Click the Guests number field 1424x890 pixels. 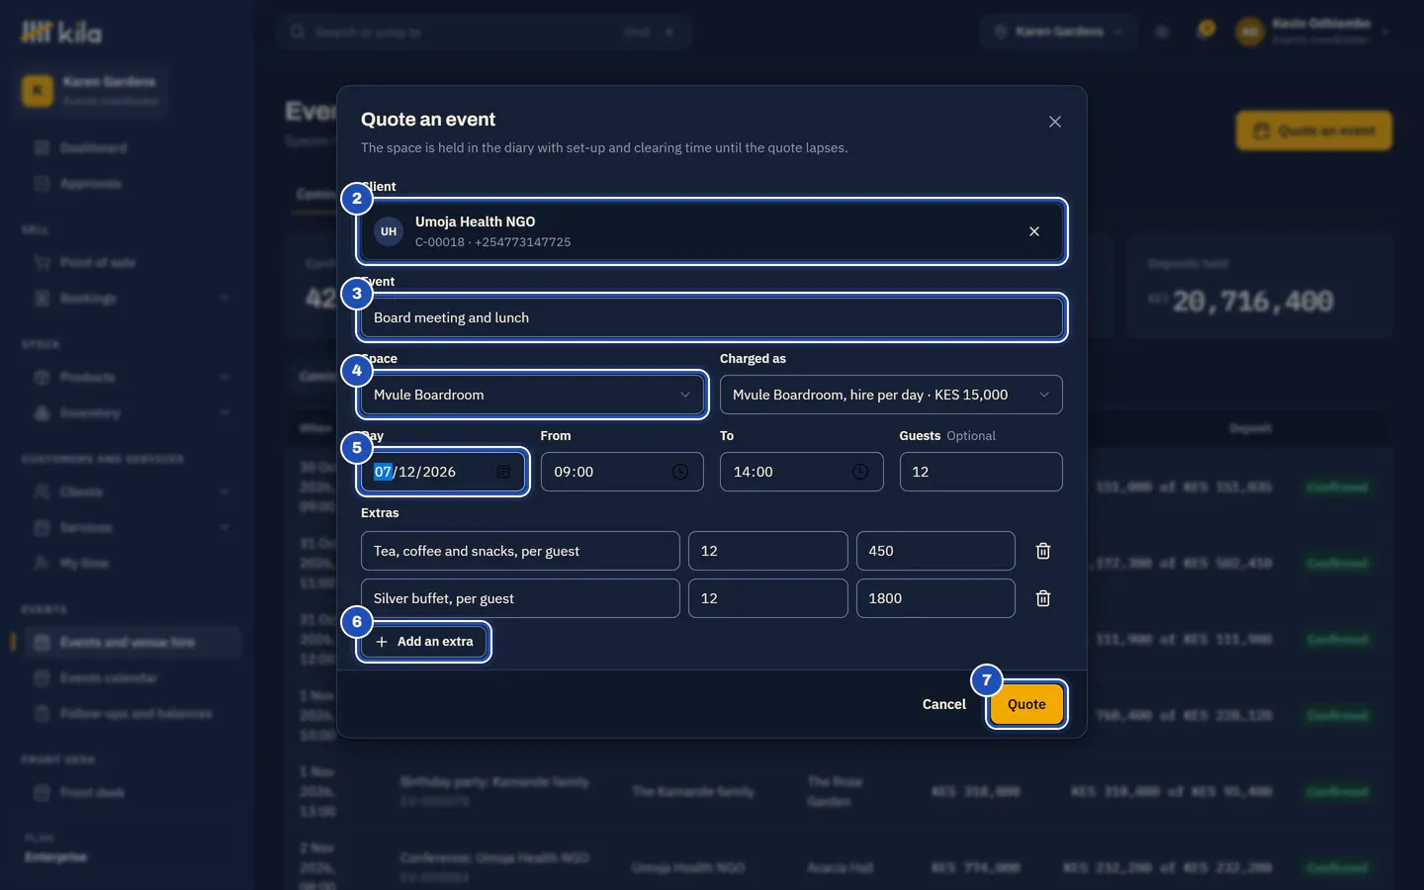pos(981,472)
